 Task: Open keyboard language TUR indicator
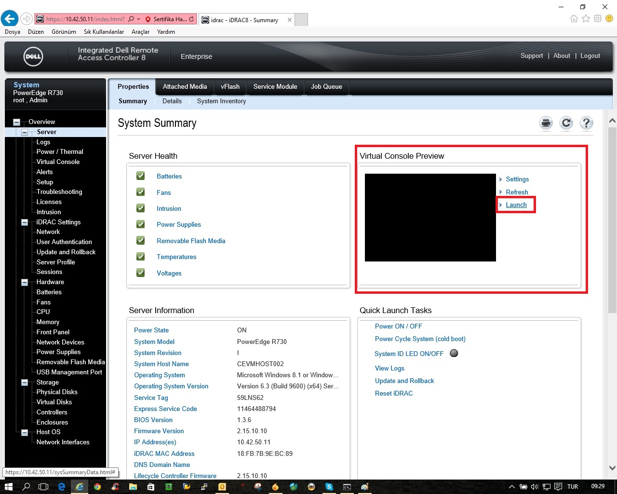573,487
